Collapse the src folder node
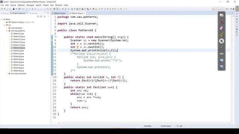239x134 pixels. pos(4,25)
